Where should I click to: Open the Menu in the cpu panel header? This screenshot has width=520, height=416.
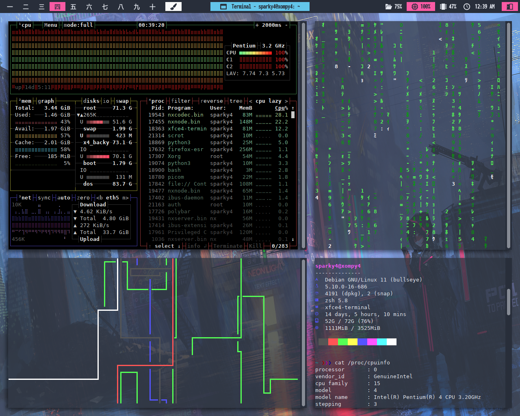tap(50, 25)
